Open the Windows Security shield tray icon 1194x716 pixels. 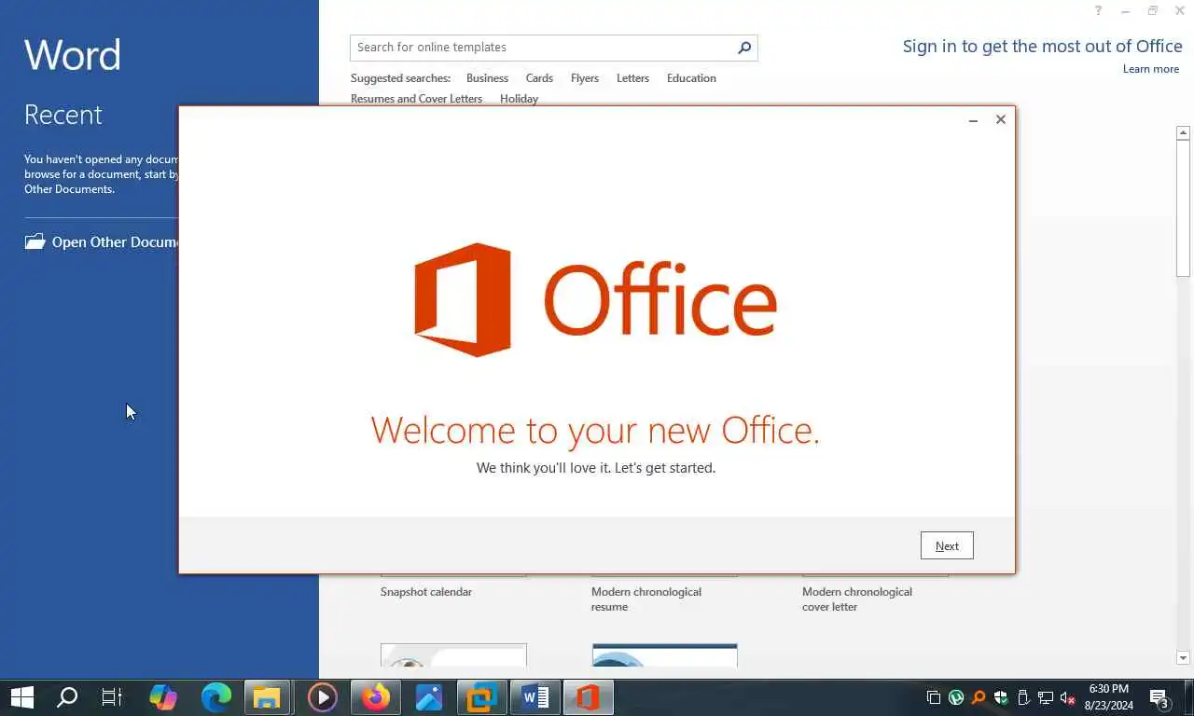(1001, 698)
